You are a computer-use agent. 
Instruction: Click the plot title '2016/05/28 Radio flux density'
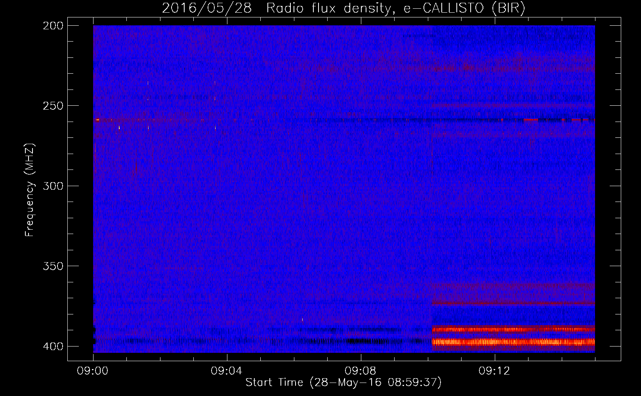click(x=276, y=8)
